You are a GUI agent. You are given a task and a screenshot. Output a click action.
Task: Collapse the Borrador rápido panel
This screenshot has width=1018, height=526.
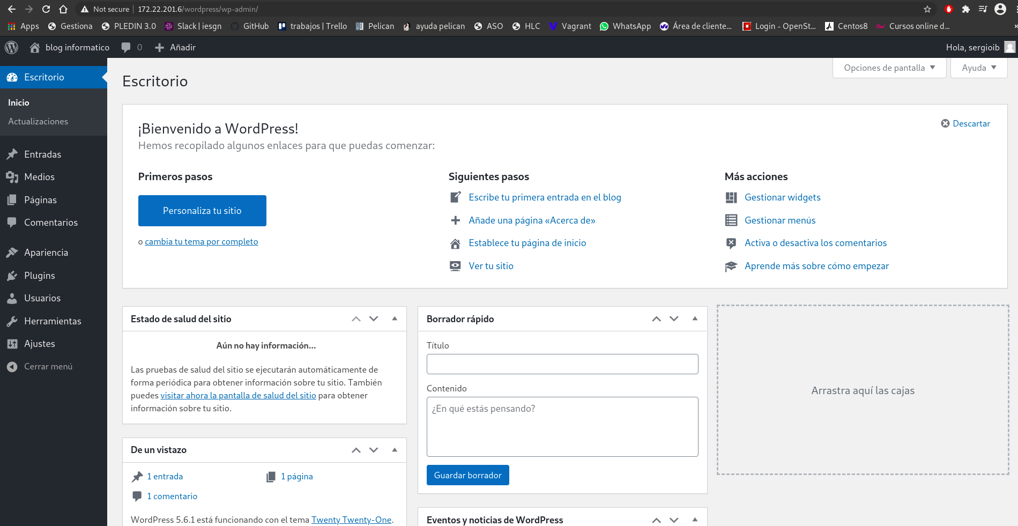point(695,318)
